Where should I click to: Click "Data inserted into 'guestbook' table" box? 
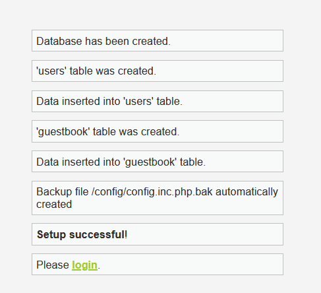158,162
